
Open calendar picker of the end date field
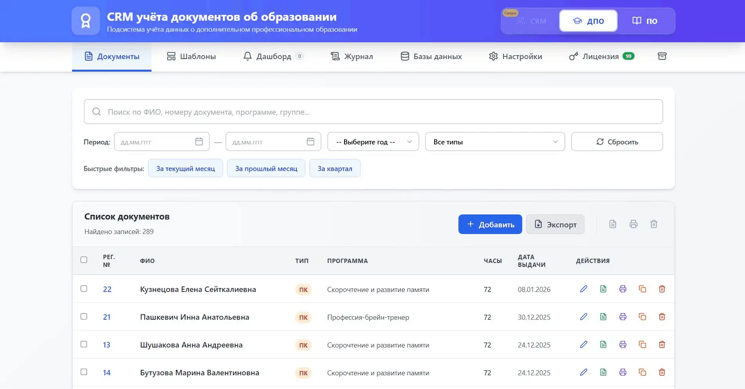pyautogui.click(x=310, y=142)
